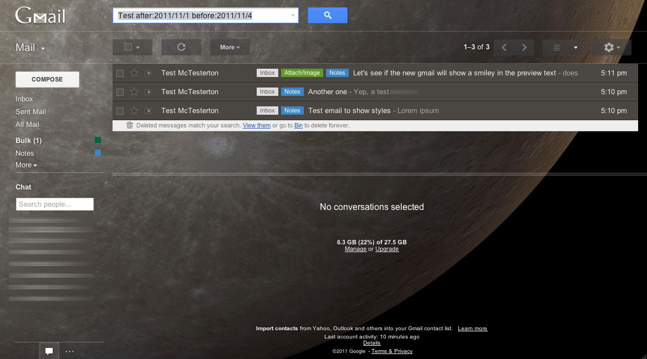Go to the next page of results

coord(524,48)
